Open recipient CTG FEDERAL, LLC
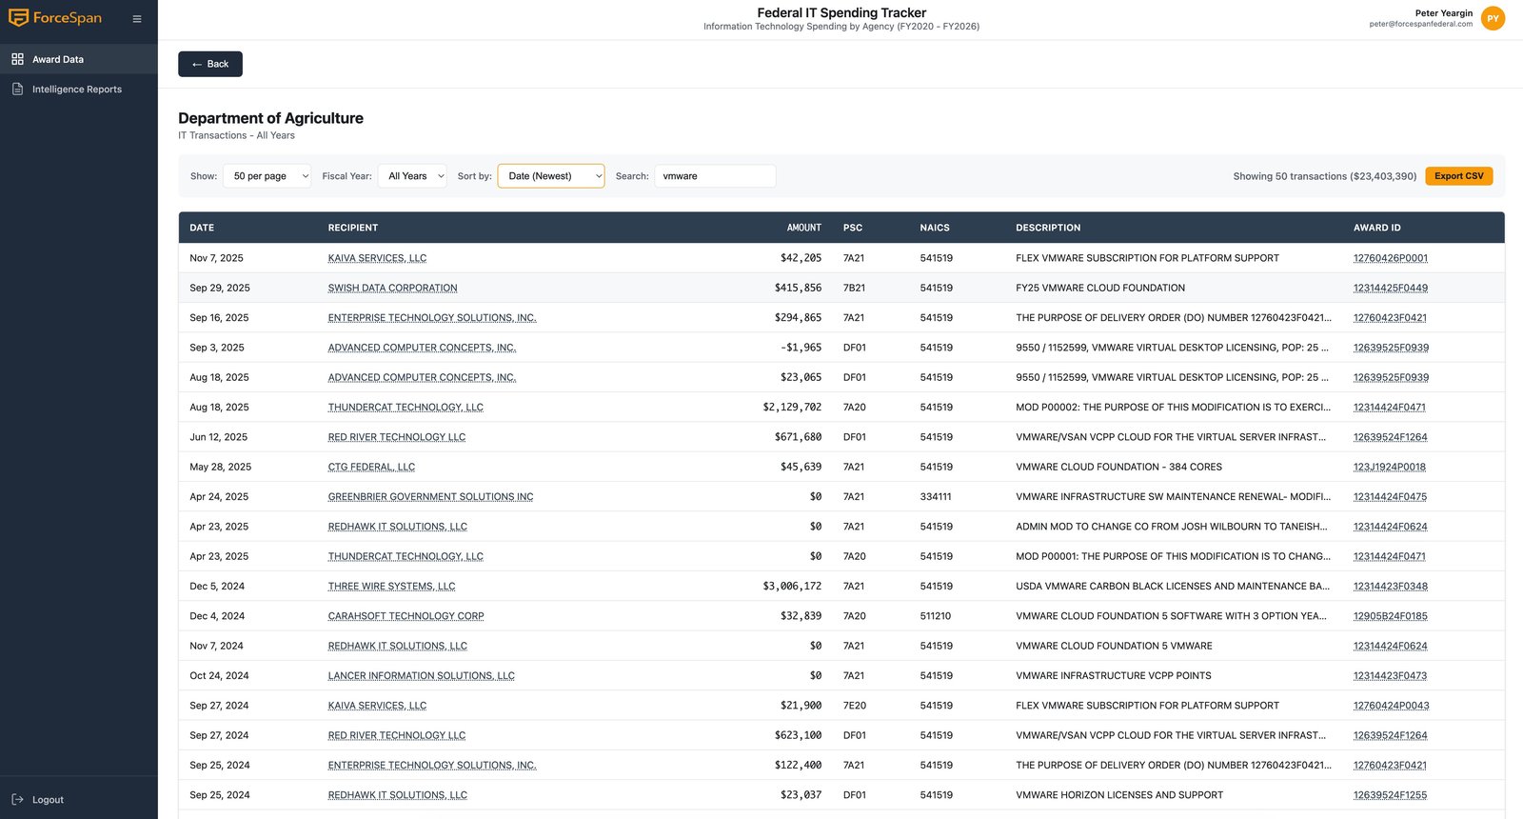The height and width of the screenshot is (819, 1523). 371,467
